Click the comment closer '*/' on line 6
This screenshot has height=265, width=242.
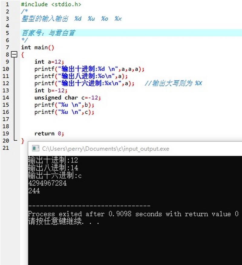[24, 40]
